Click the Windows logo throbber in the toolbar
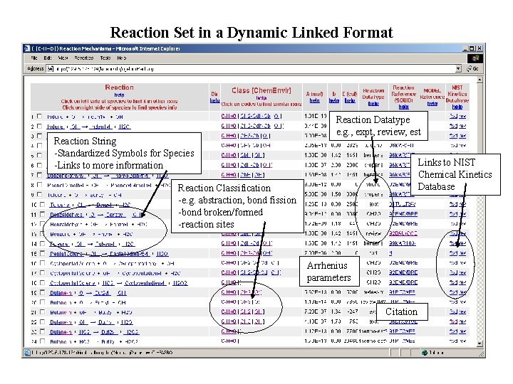513x384 pixels. 475,58
